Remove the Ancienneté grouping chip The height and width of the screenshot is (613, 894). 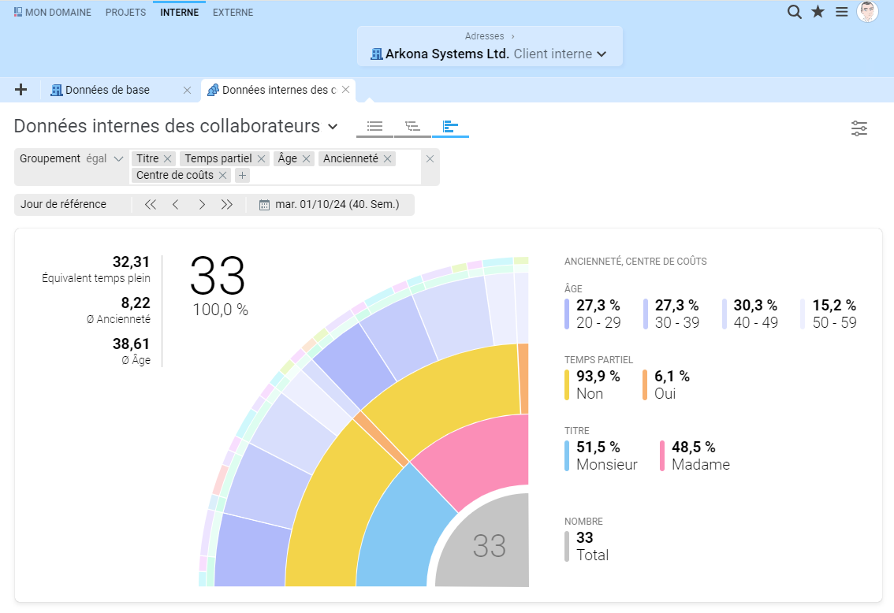point(388,158)
